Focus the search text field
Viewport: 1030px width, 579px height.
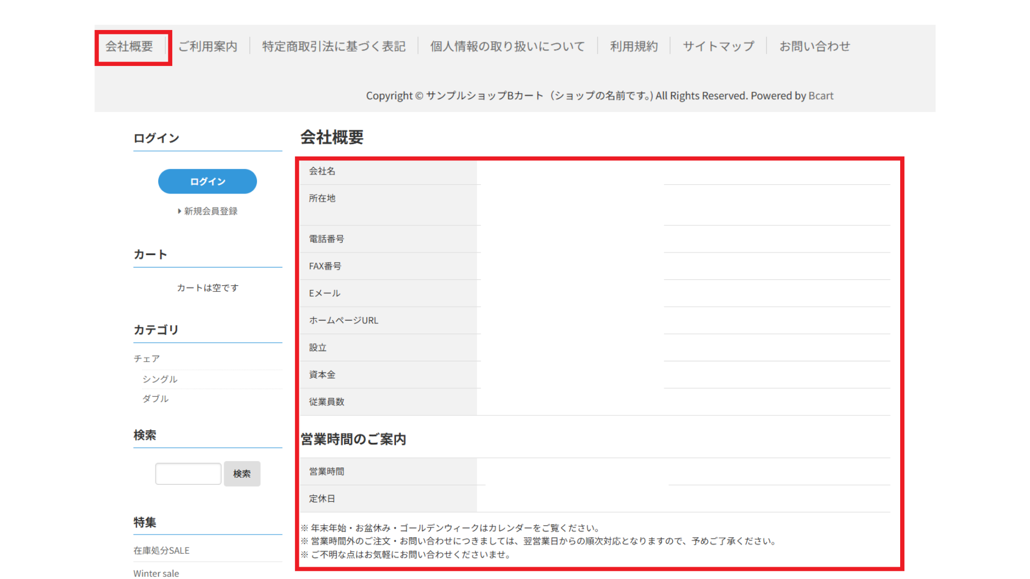pyautogui.click(x=188, y=474)
